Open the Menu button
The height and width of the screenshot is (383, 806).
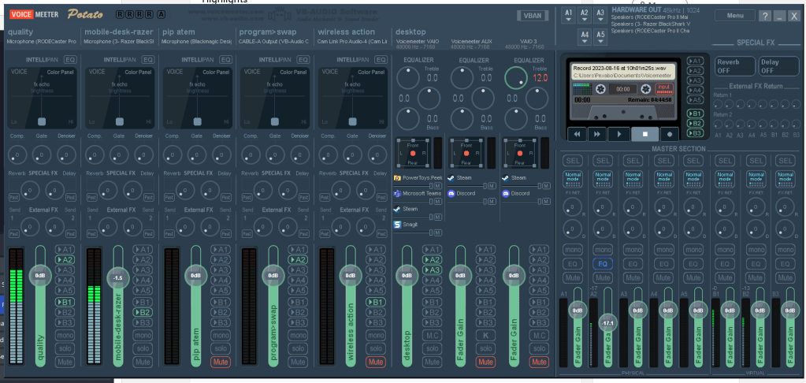pyautogui.click(x=735, y=16)
